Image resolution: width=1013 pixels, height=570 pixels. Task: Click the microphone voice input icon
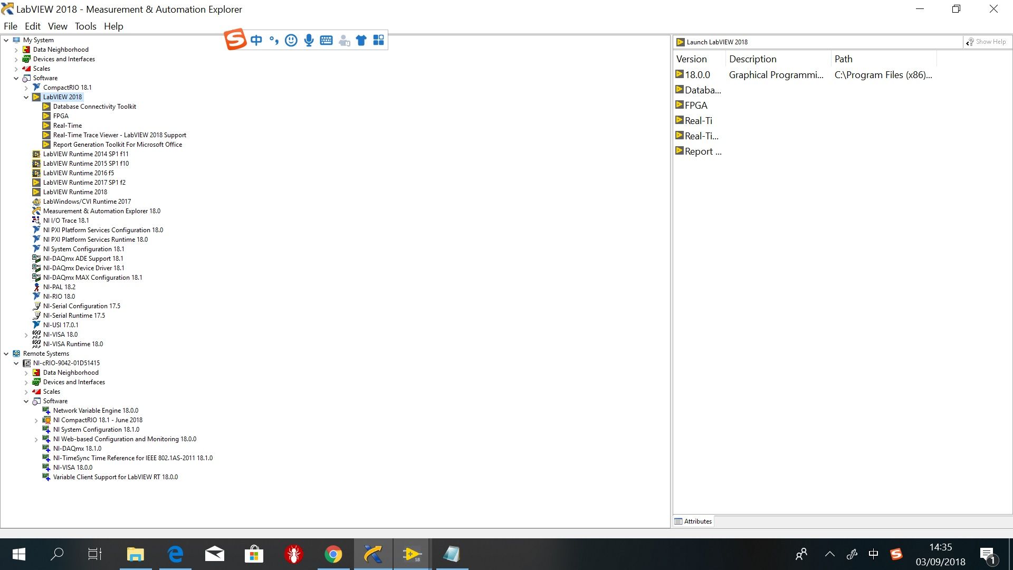(x=309, y=40)
